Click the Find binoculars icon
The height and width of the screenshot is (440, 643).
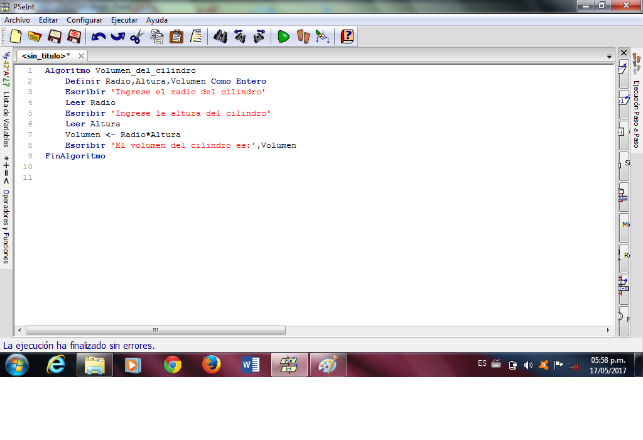pyautogui.click(x=220, y=36)
